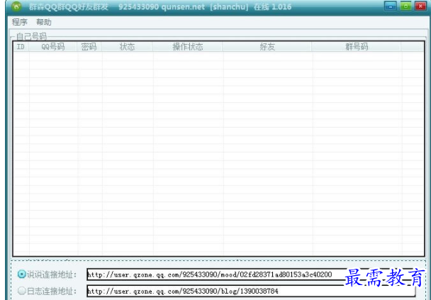Select the 说说连接地址 radio button
Viewport: 431px width, 300px height.
[21, 274]
